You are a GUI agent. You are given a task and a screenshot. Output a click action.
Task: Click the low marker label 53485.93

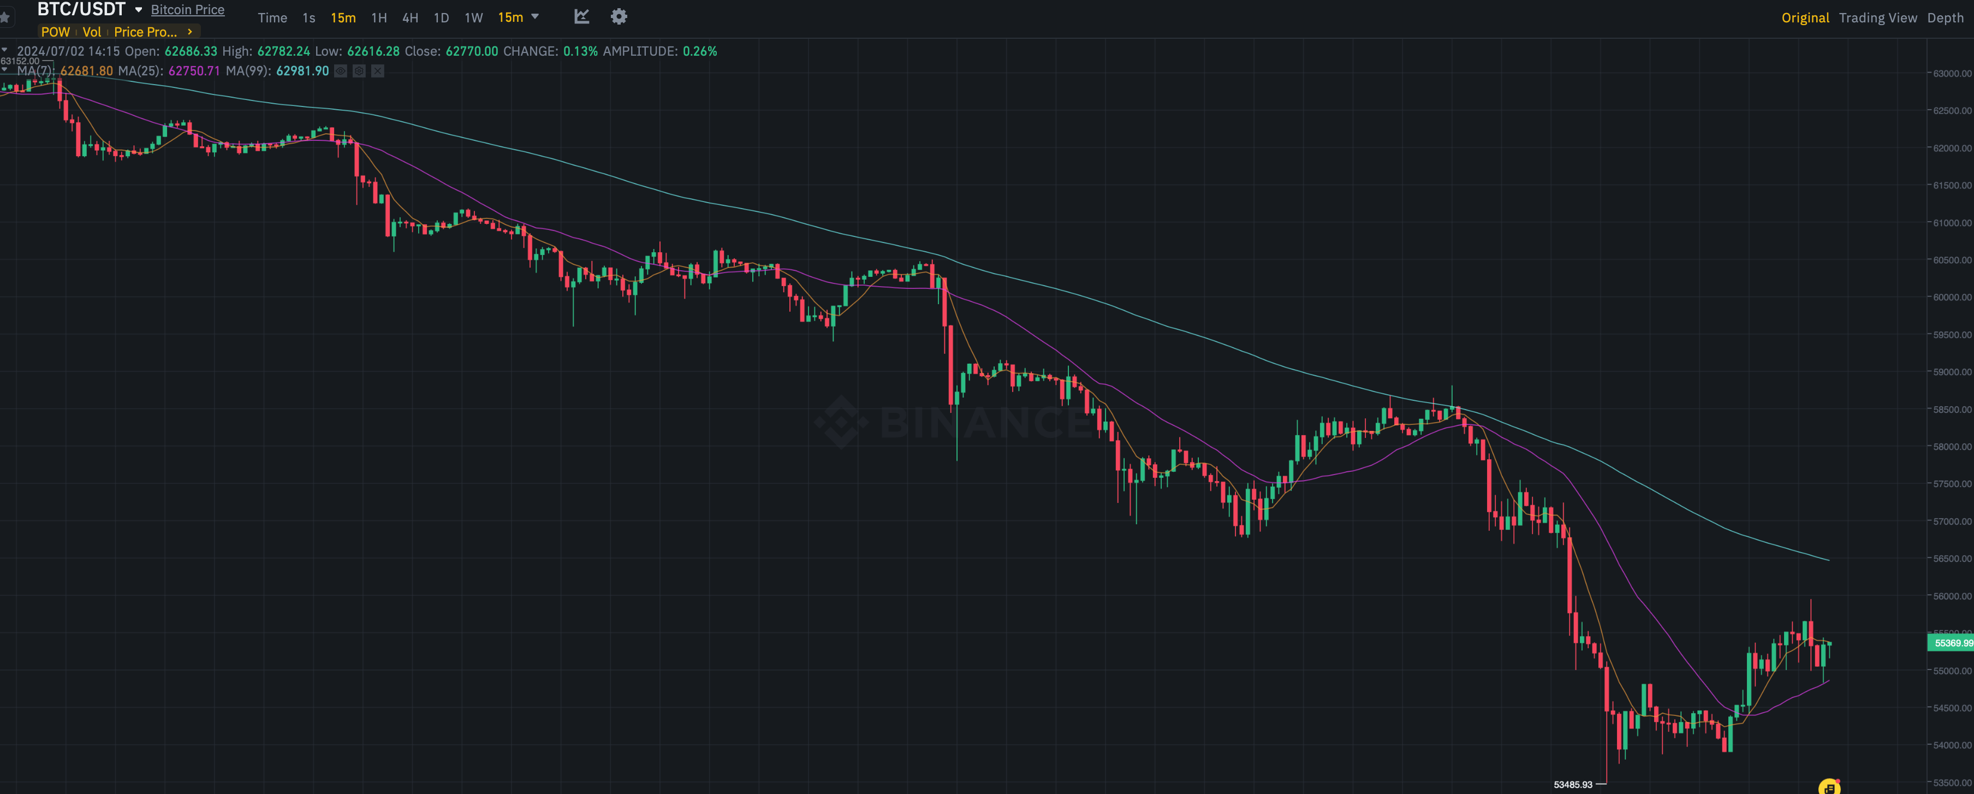pos(1572,784)
